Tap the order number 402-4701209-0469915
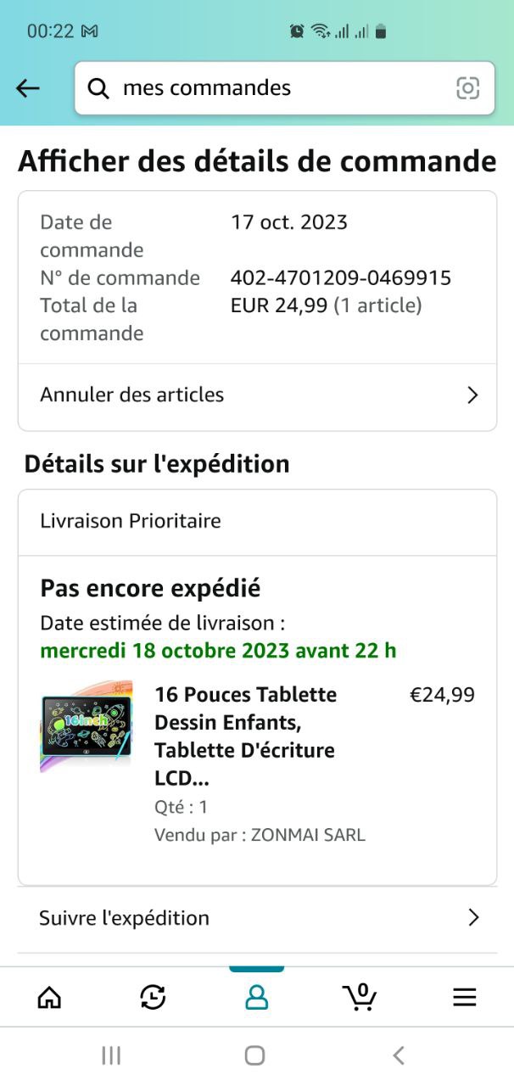The height and width of the screenshot is (1086, 514). point(340,277)
